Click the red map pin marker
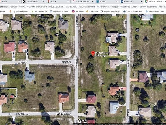This screenshot has height=125, width=166. [x=93, y=54]
